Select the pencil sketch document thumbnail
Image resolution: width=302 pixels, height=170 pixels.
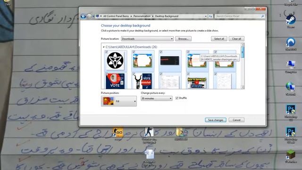click(225, 81)
